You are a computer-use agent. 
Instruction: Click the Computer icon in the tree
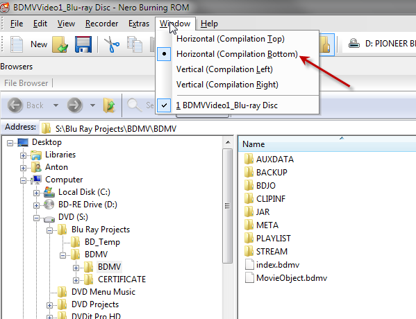pyautogui.click(x=36, y=180)
